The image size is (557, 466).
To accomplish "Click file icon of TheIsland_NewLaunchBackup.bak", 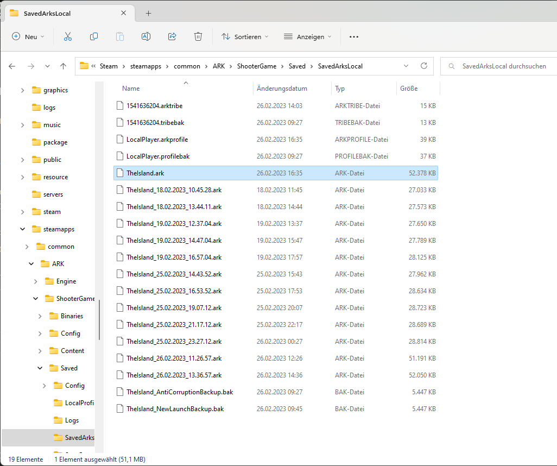I will (120, 409).
